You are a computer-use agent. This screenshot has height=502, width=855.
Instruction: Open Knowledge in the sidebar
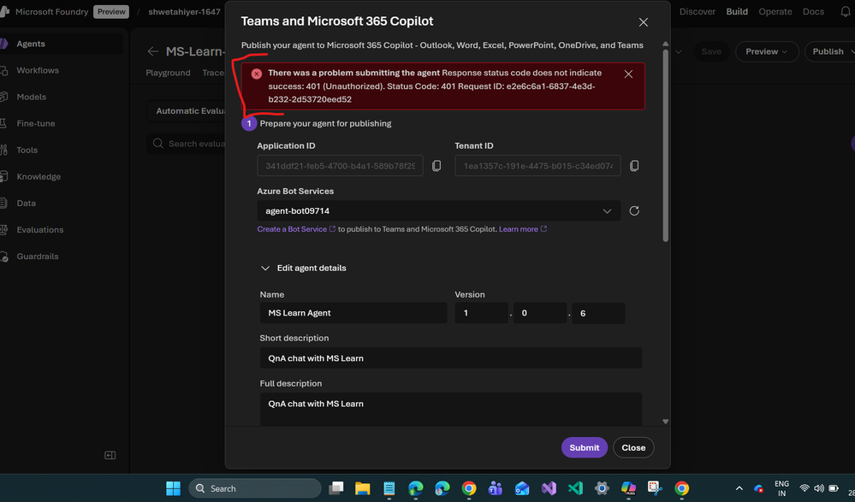(39, 177)
